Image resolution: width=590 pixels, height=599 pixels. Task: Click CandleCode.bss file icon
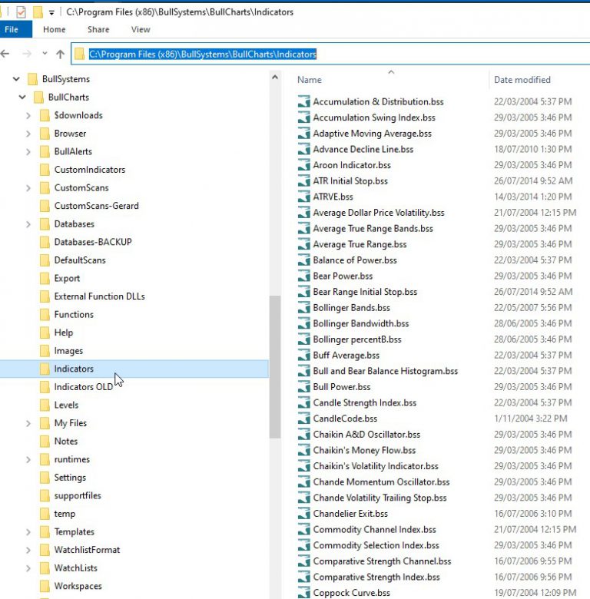click(303, 419)
